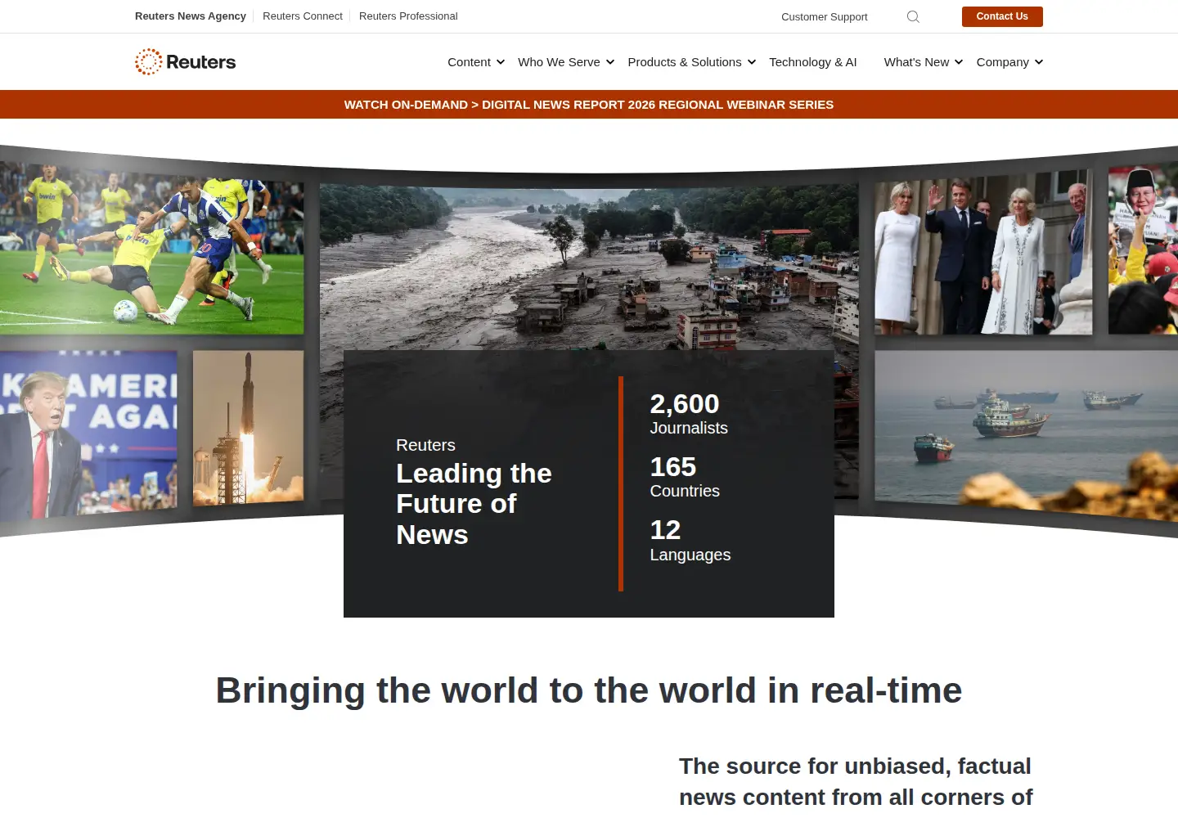Click the Watch On-Demand webinar series banner
1178x818 pixels.
coord(589,105)
